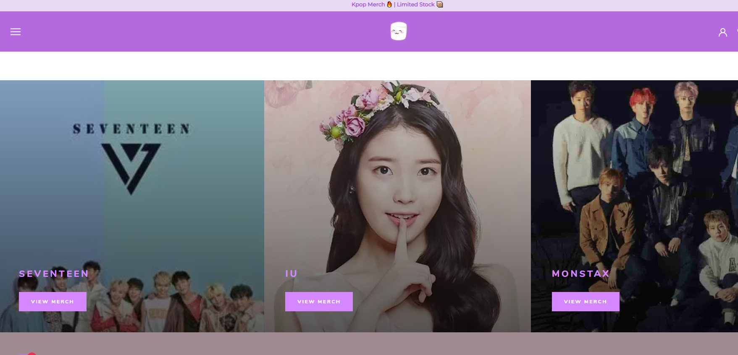Click the Limited Stock announcement text

coord(415,4)
